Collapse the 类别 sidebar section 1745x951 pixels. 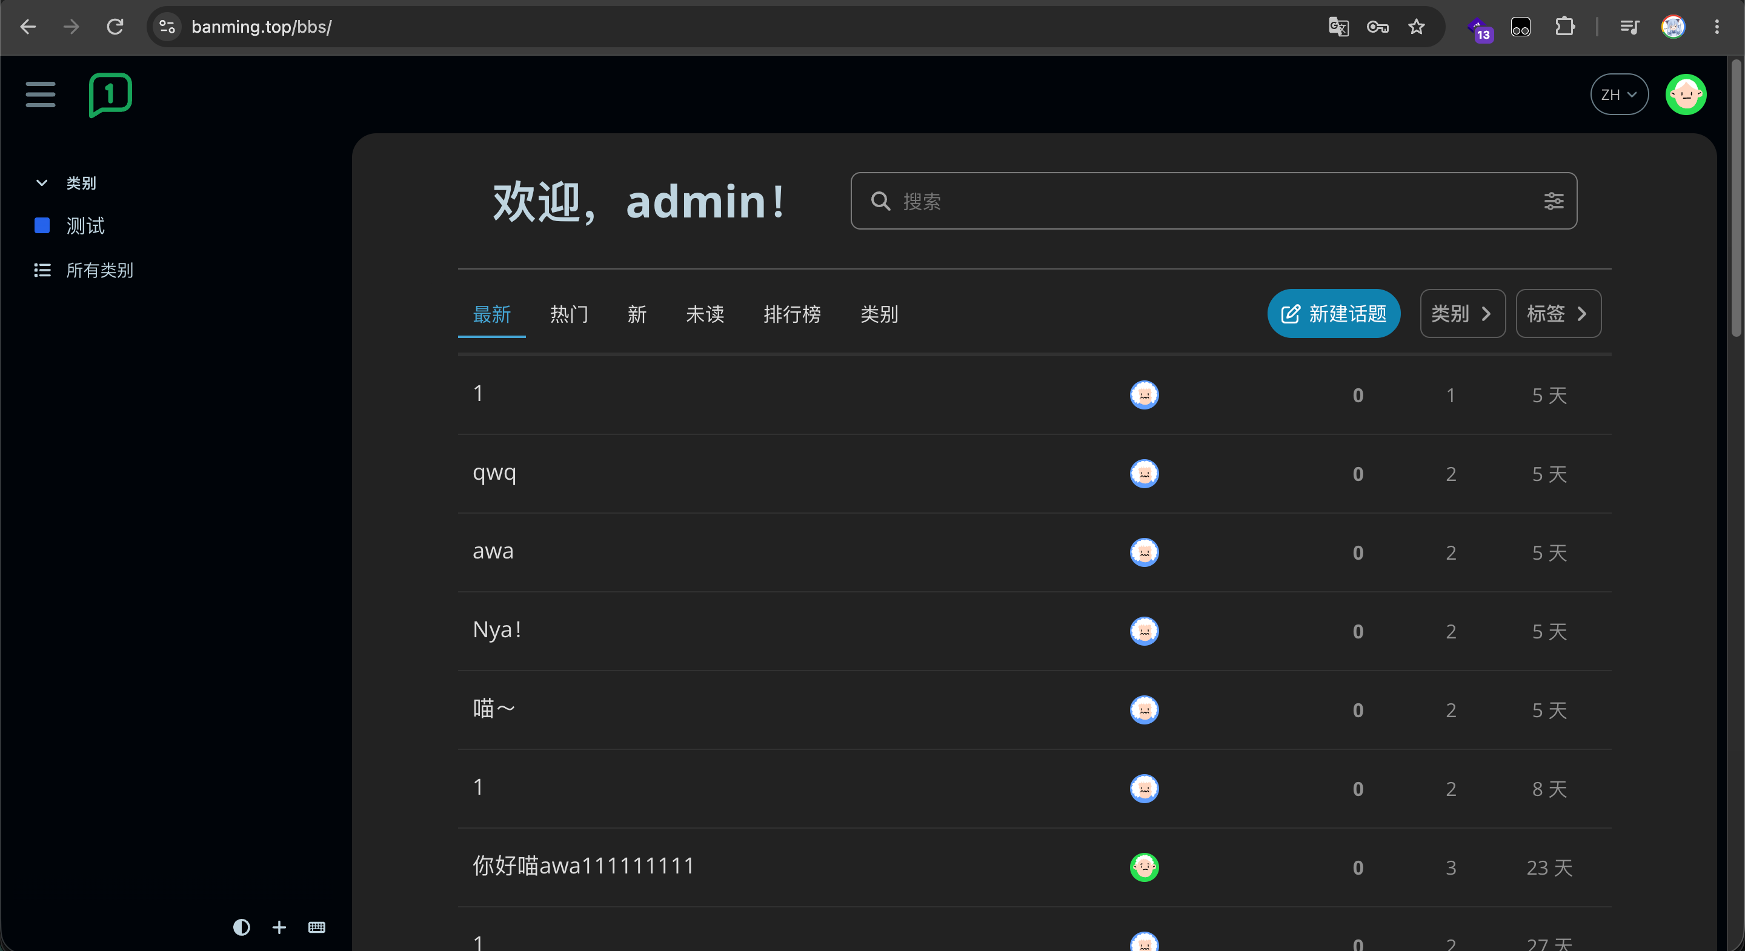[x=65, y=183]
